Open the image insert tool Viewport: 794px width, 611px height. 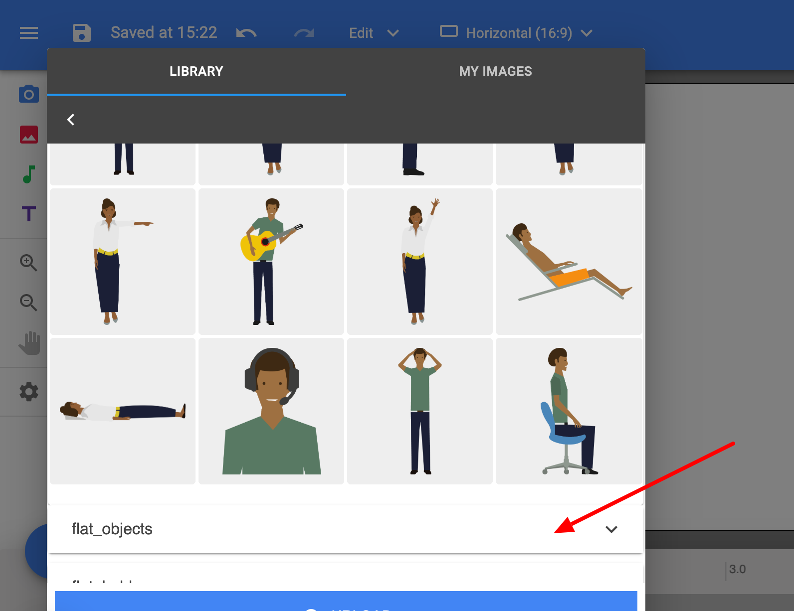click(29, 134)
